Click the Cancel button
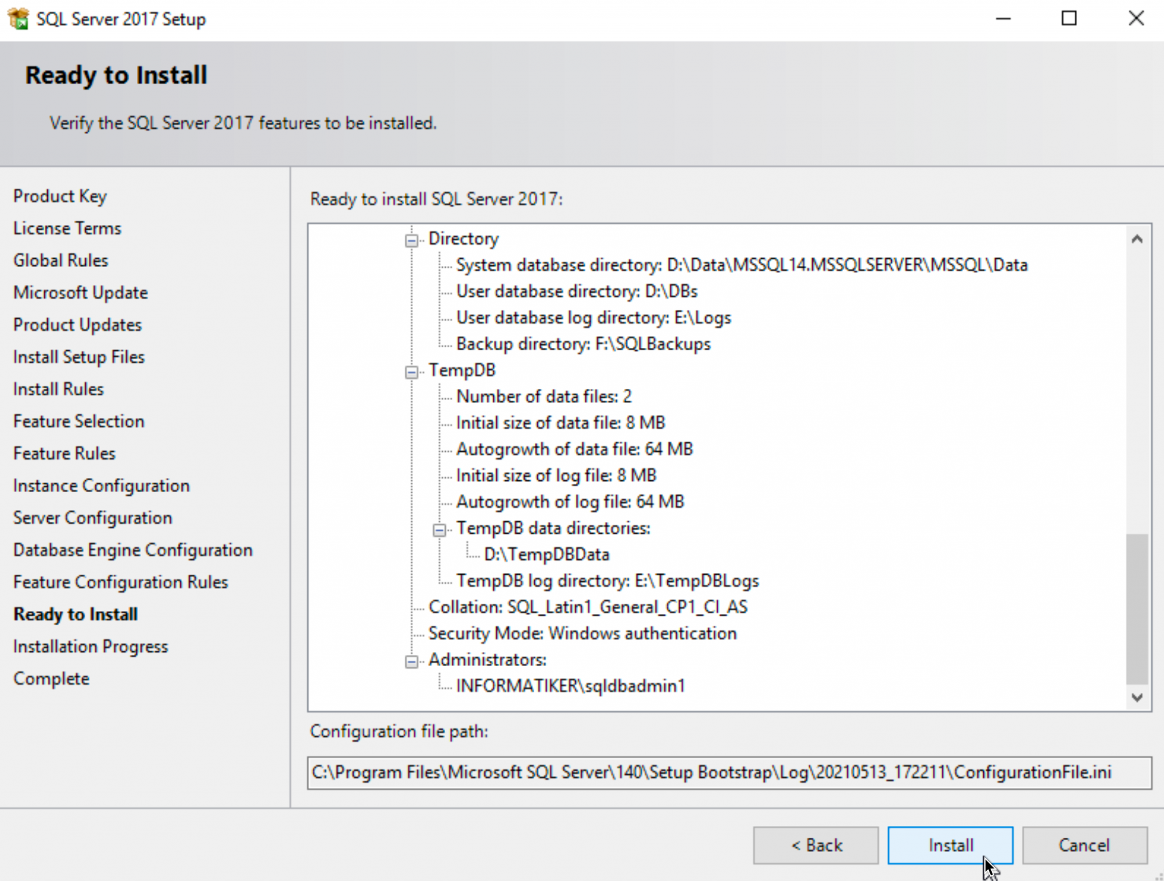 (x=1083, y=845)
